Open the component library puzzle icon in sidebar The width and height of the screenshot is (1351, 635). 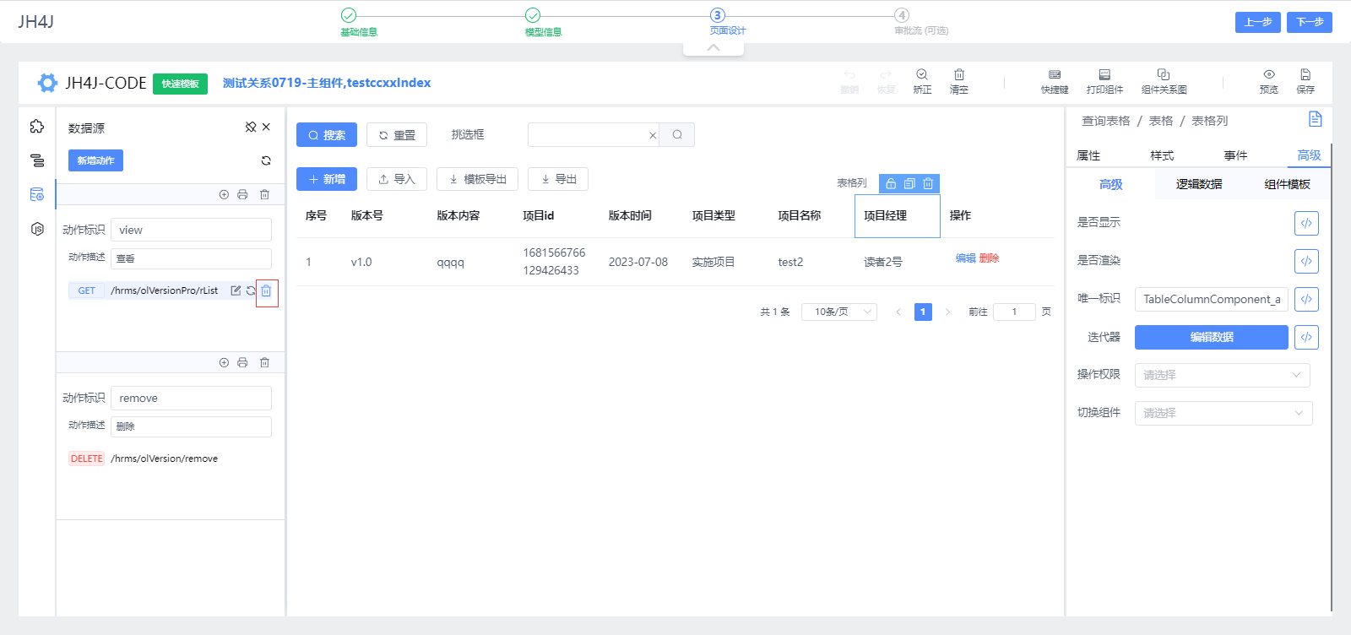(36, 126)
